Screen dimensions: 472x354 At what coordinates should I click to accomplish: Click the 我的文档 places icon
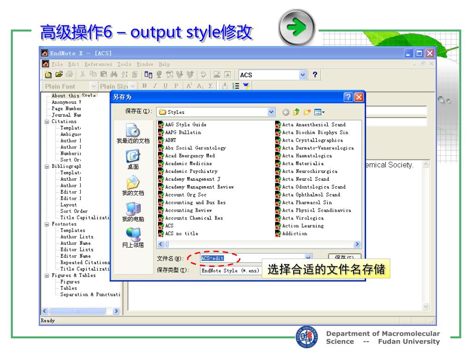pos(133,186)
